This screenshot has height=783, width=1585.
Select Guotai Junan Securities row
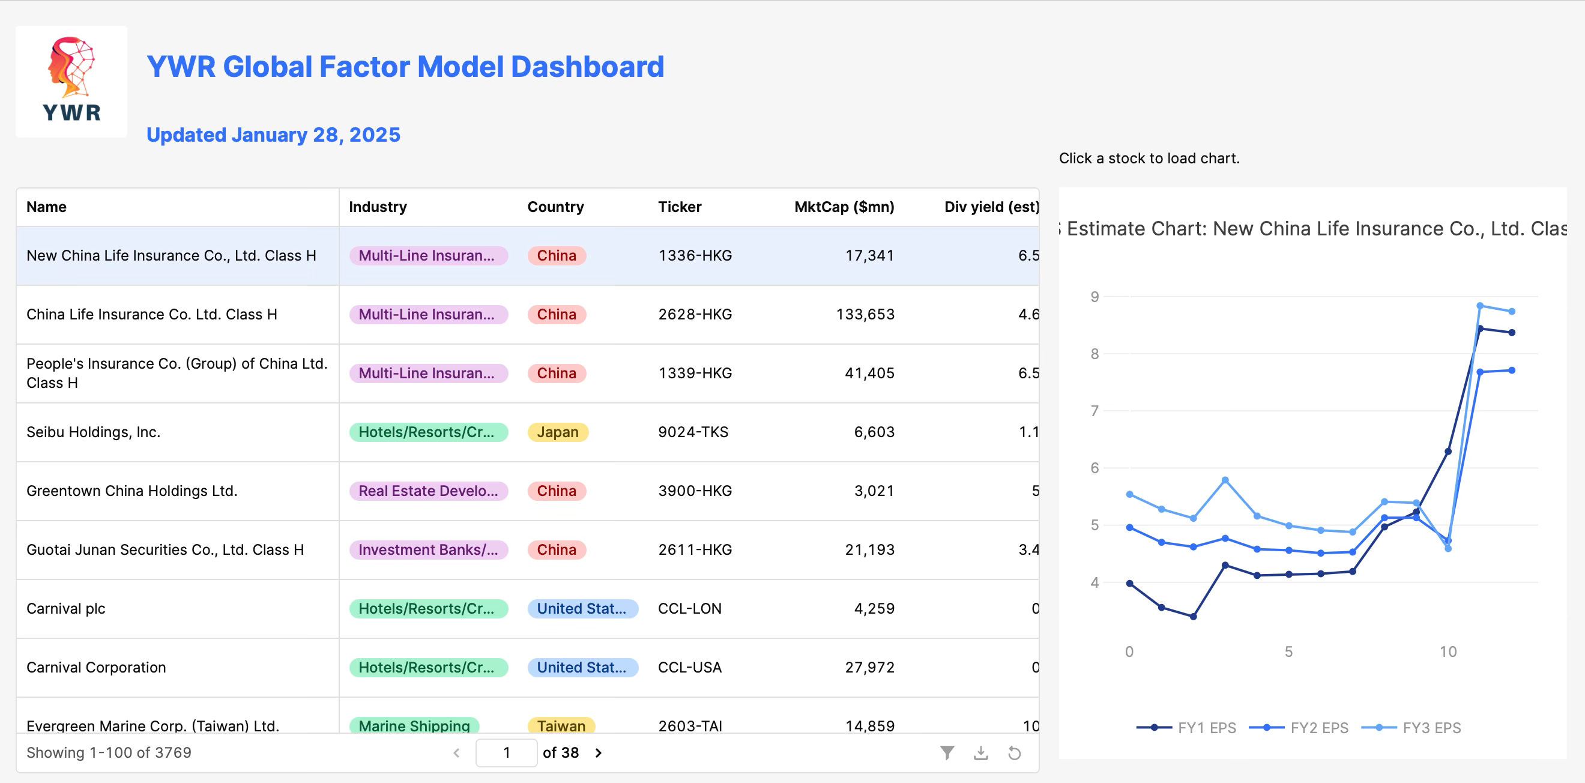point(528,549)
